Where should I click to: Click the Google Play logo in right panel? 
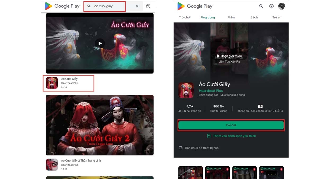(194, 6)
